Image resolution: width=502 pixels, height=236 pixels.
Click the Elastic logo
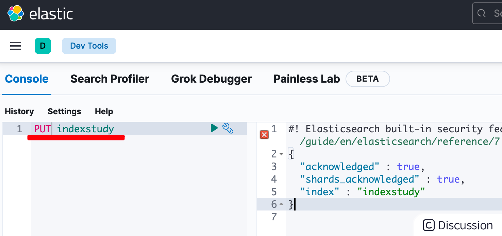pos(40,14)
